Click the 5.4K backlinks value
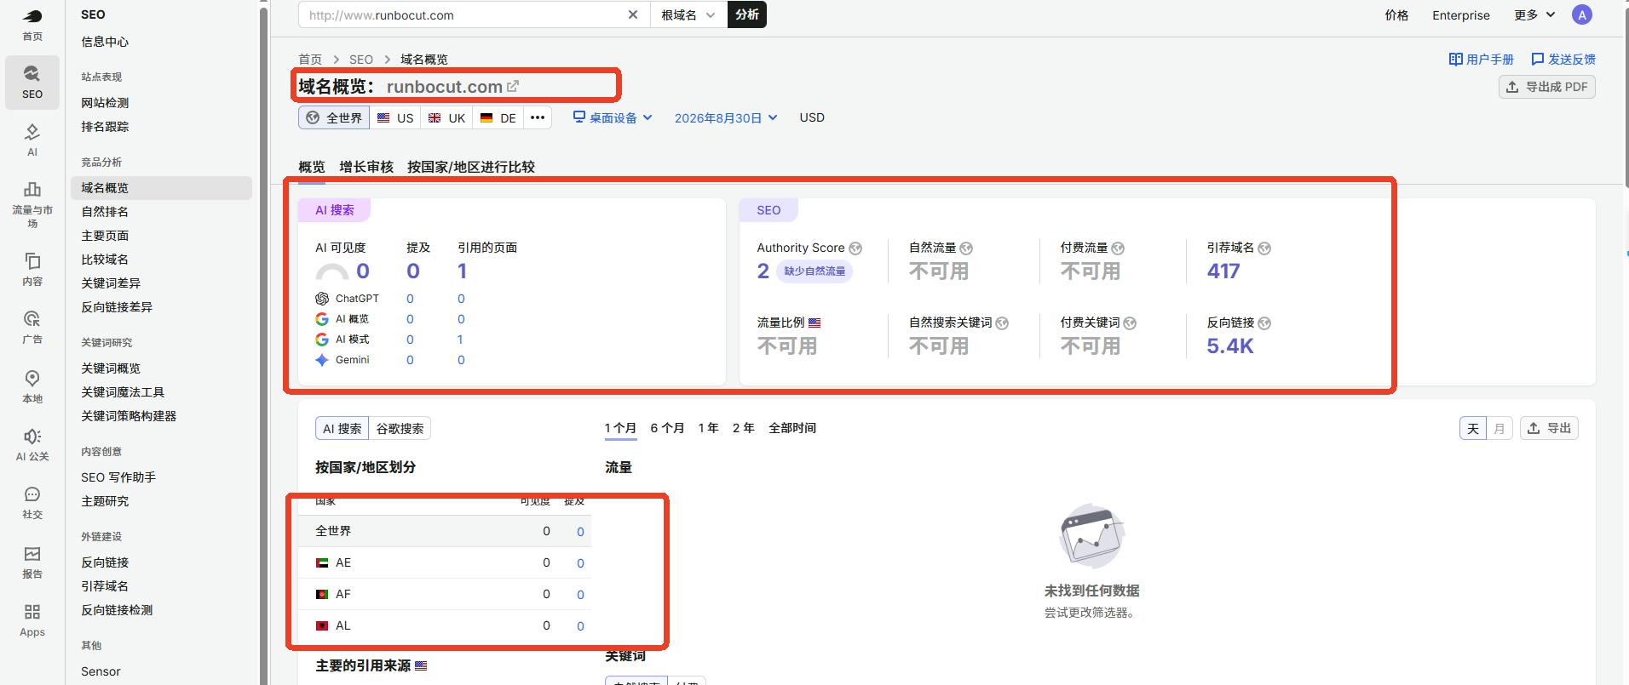1629x685 pixels. click(x=1230, y=346)
